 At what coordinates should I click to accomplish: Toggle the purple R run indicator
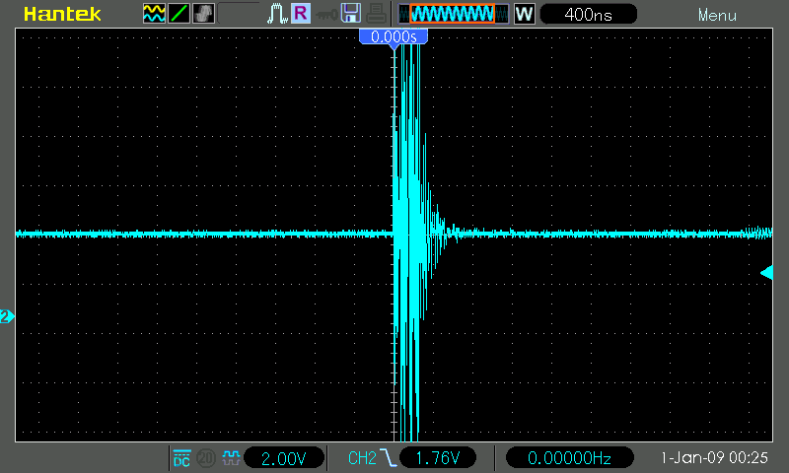[x=301, y=14]
